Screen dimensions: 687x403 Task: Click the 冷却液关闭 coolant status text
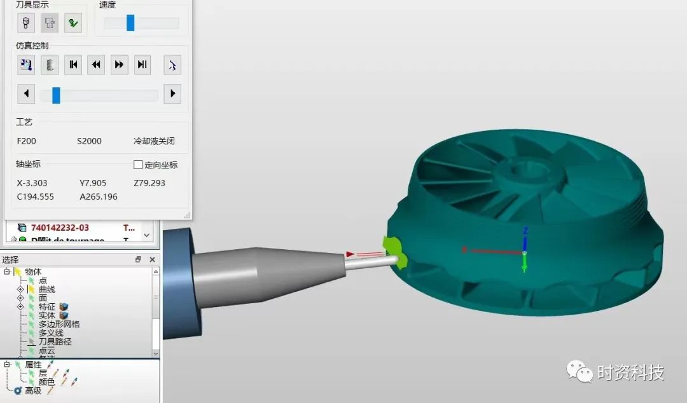point(154,141)
